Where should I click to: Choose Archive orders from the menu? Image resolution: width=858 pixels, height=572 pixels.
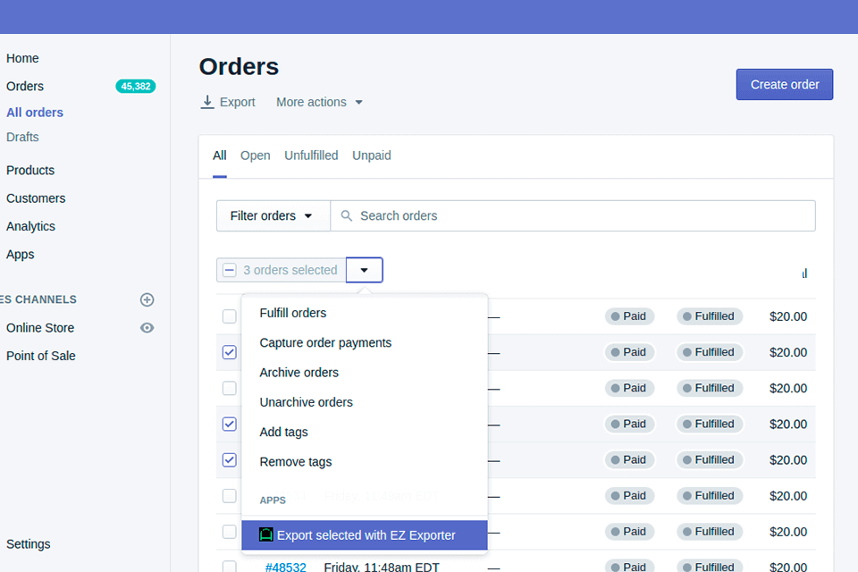[x=299, y=373]
